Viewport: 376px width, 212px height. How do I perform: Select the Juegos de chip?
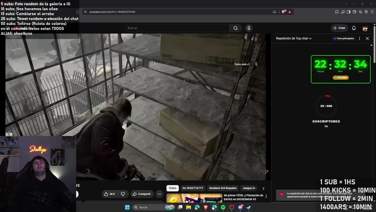click(x=250, y=188)
